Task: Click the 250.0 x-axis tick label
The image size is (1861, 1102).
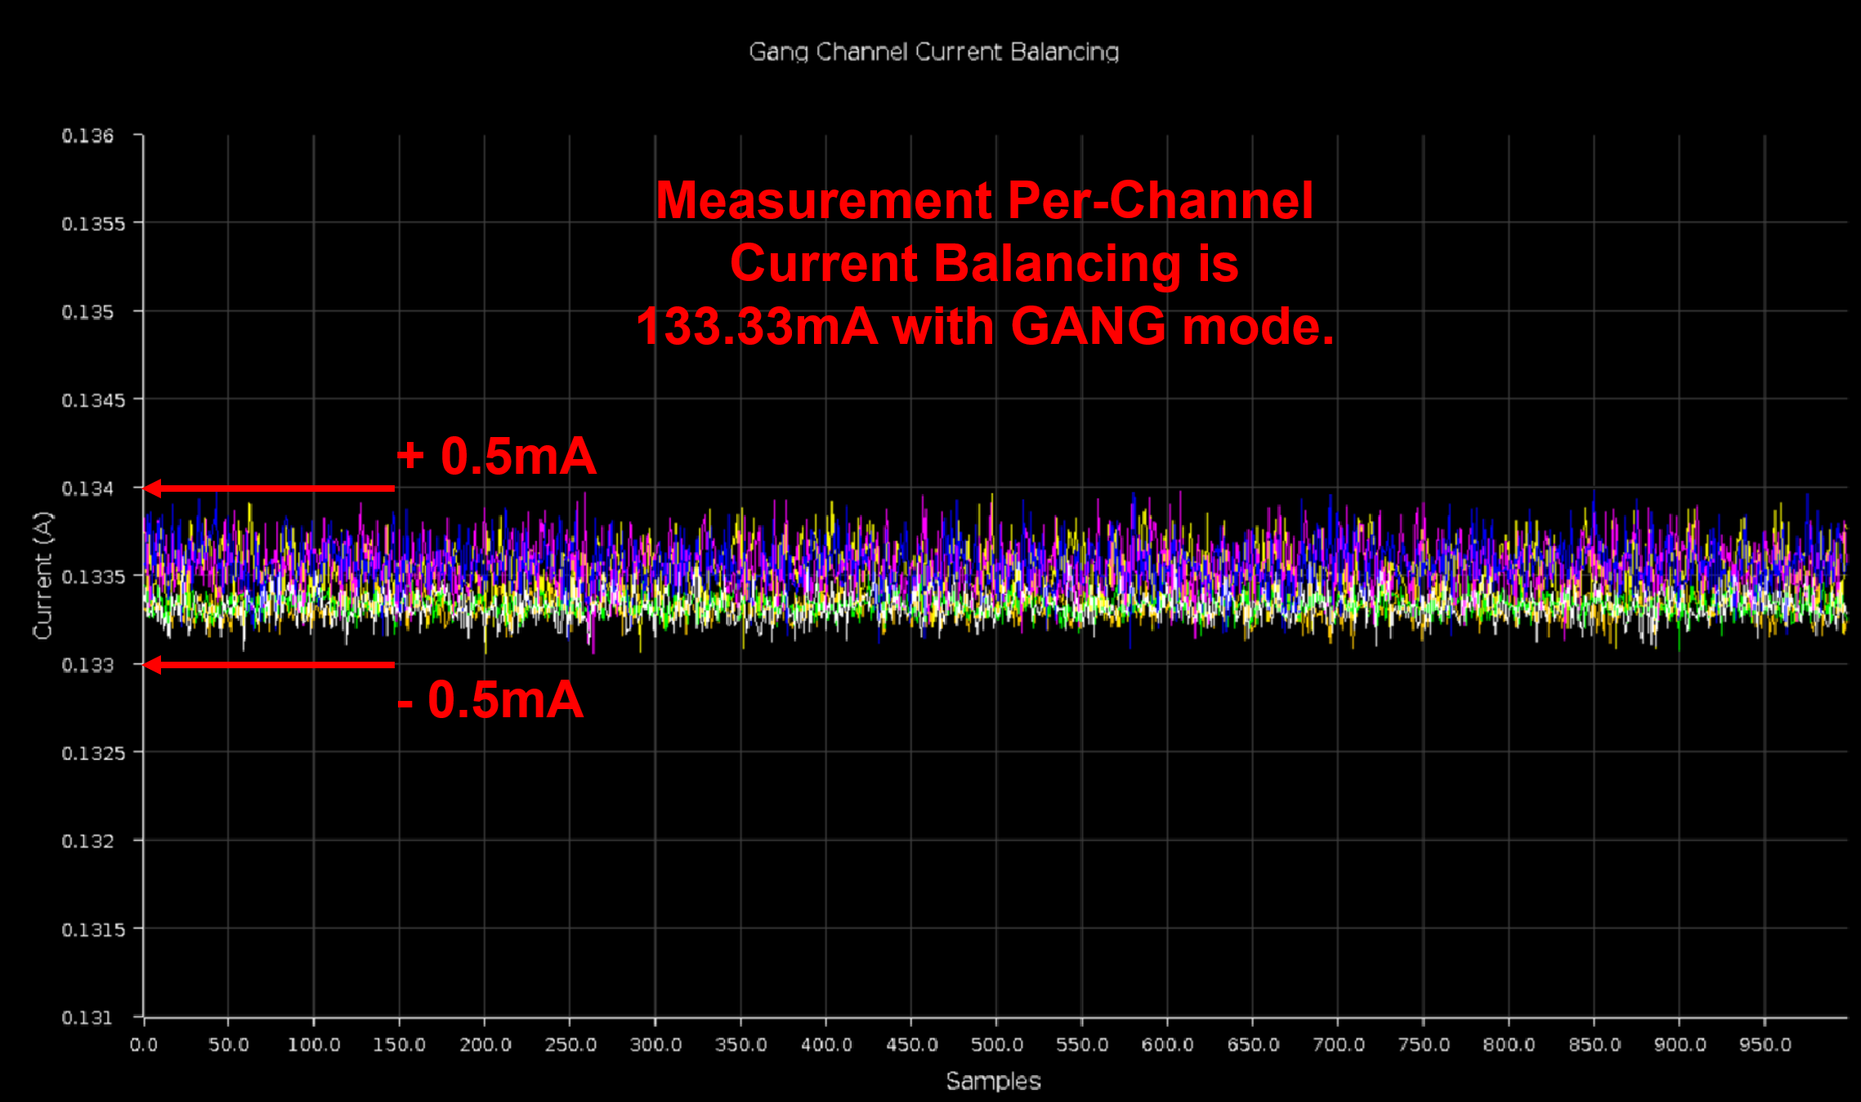Action: tap(570, 1045)
